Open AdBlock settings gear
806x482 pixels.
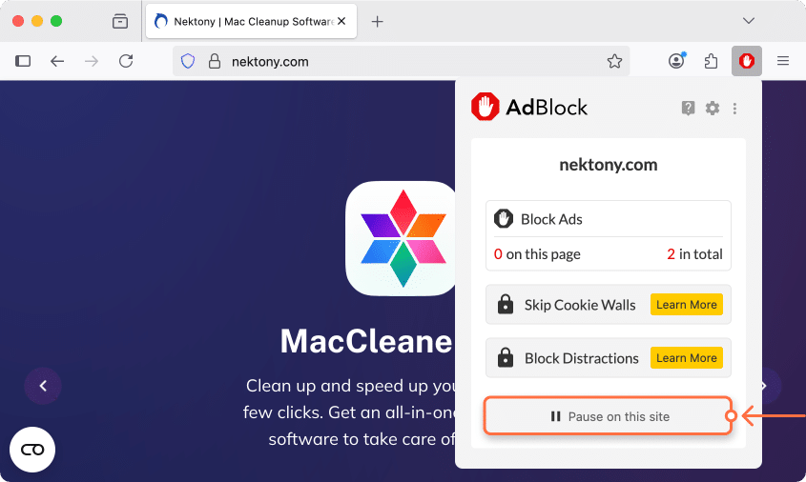click(x=713, y=109)
